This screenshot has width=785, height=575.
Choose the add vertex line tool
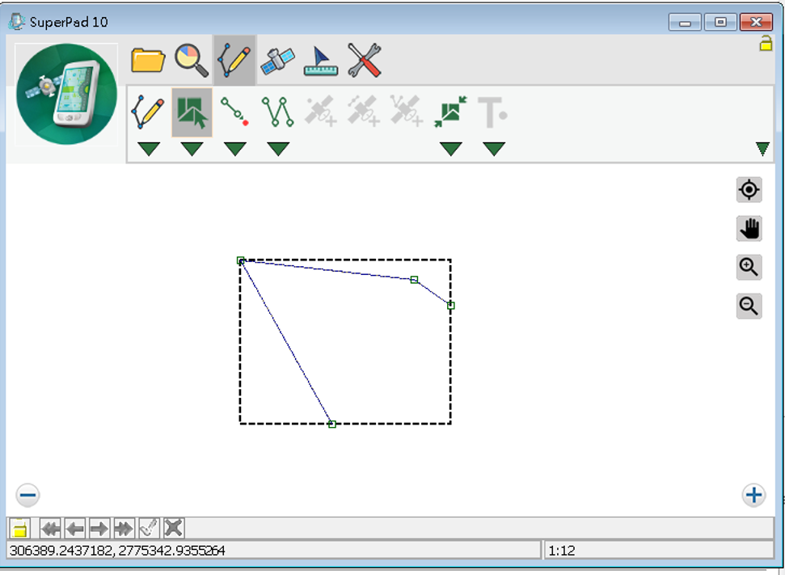click(x=234, y=111)
